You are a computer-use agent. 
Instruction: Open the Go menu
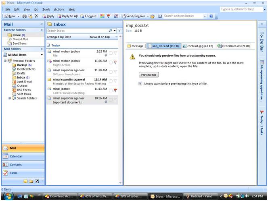tap(36, 9)
